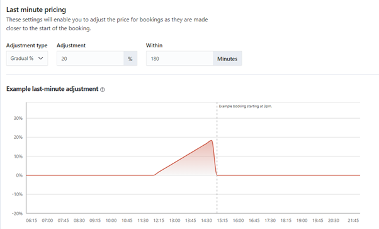
Task: Click the 08:30 x-axis label
Action: tap(79, 221)
